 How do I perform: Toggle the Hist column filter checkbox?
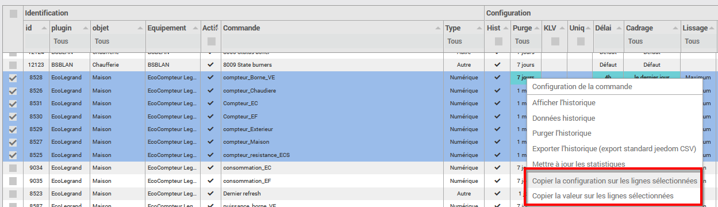(498, 41)
